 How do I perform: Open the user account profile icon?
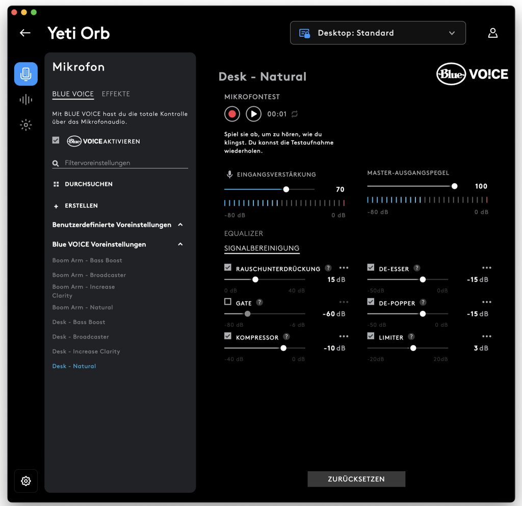tap(493, 33)
